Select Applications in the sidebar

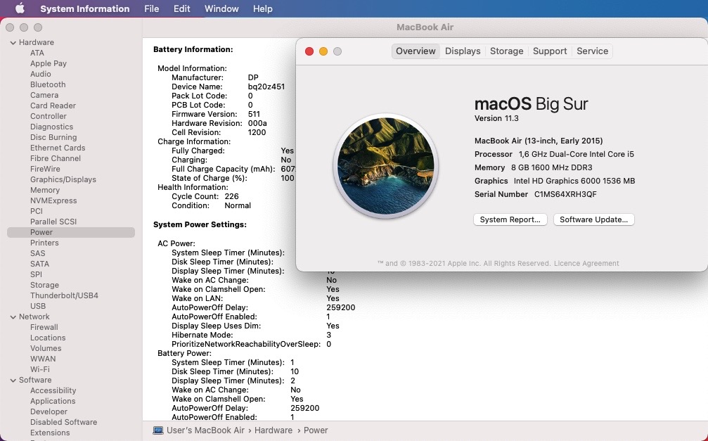click(53, 401)
